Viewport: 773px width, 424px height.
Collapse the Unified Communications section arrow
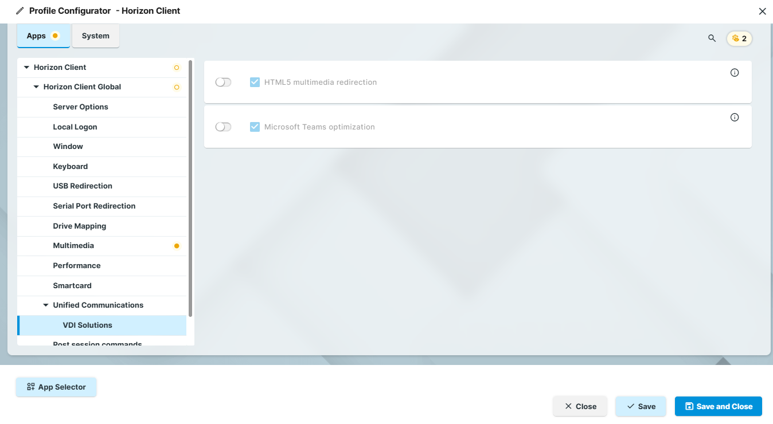click(46, 305)
